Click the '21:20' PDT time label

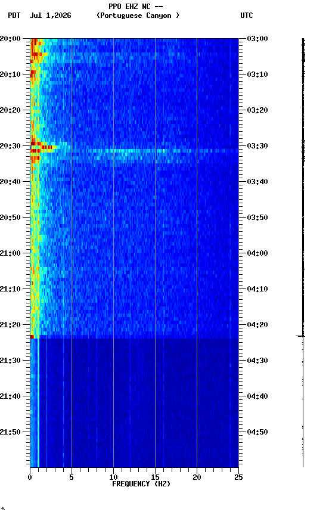click(10, 325)
